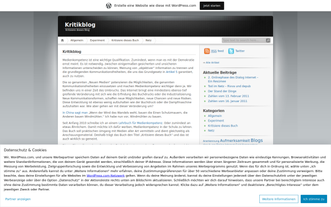The height and width of the screenshot is (207, 331).
Task: Open the RSS feed text link
Action: pos(217,51)
